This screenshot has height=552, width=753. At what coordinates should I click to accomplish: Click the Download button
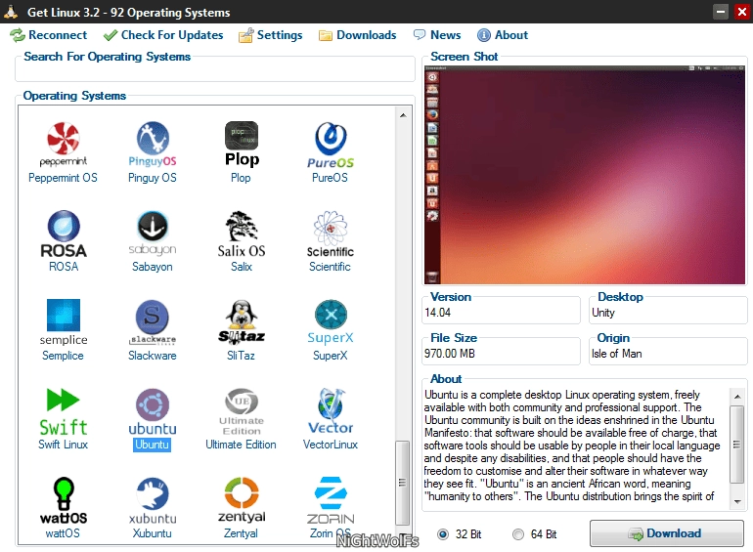[667, 533]
